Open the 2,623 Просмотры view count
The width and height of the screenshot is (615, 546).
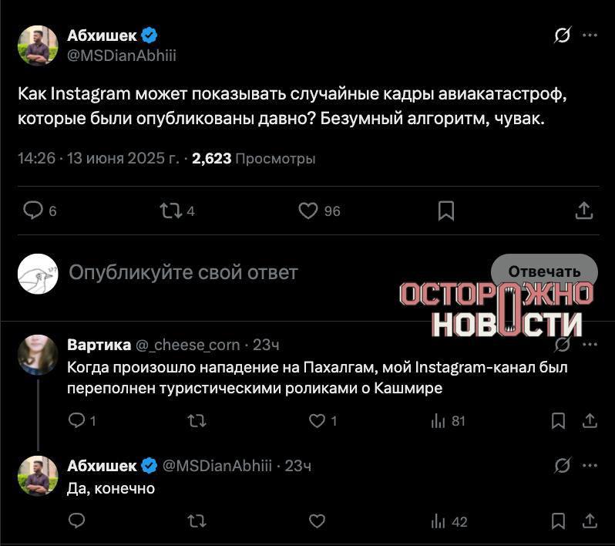[254, 158]
